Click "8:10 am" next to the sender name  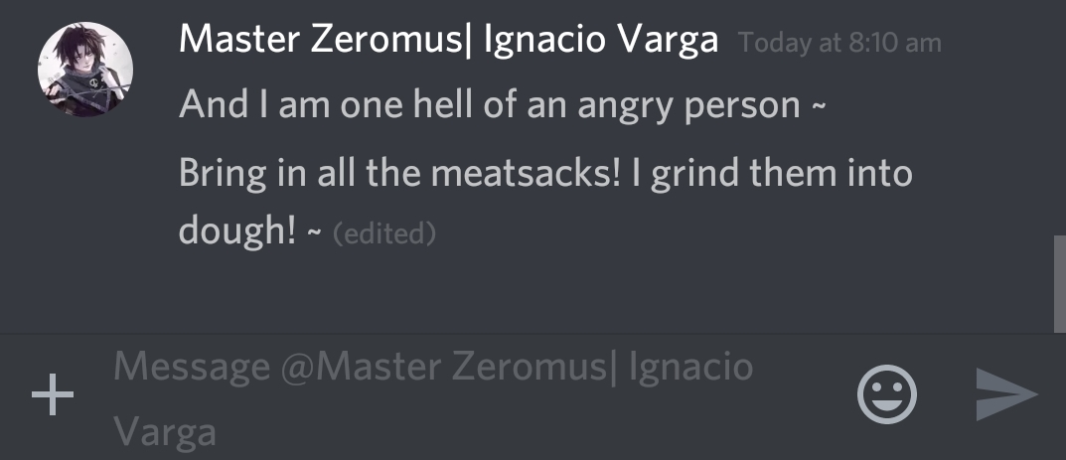pos(894,44)
